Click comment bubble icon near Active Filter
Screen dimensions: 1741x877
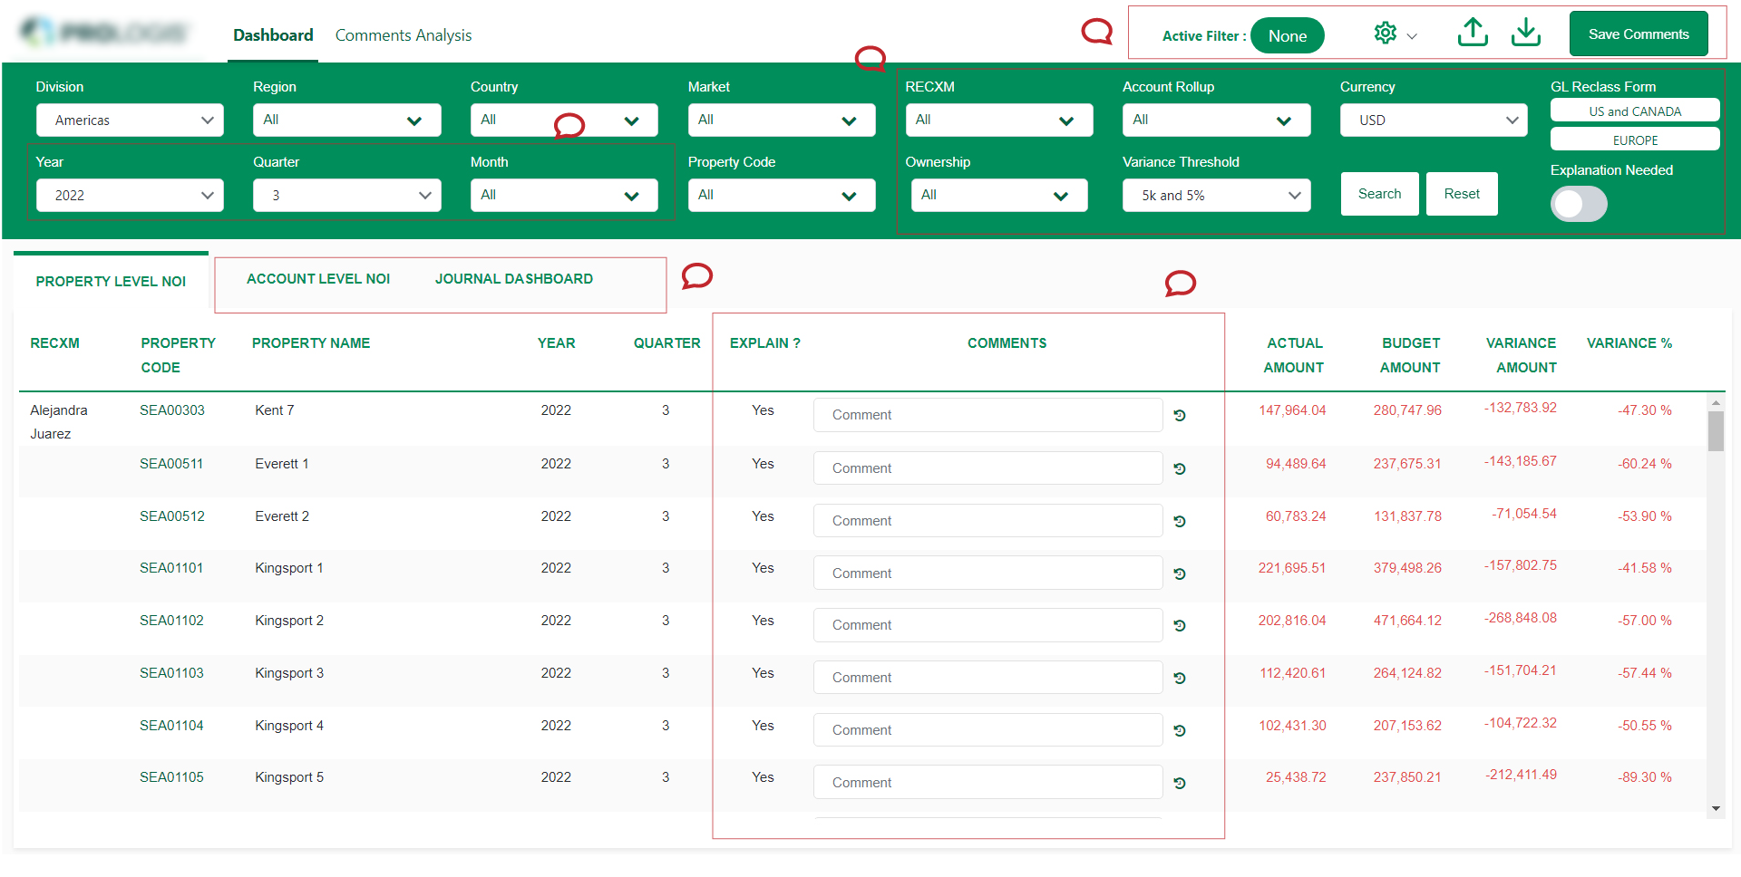click(x=1097, y=33)
